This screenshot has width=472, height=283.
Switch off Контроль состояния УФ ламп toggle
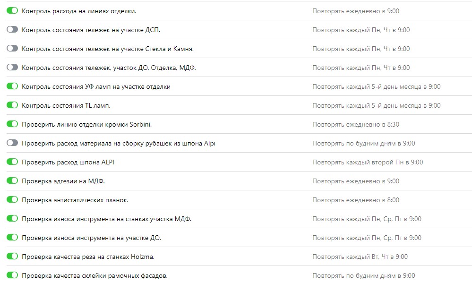point(12,86)
